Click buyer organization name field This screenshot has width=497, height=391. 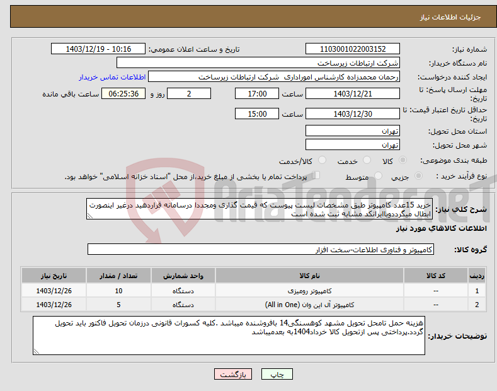pos(258,63)
